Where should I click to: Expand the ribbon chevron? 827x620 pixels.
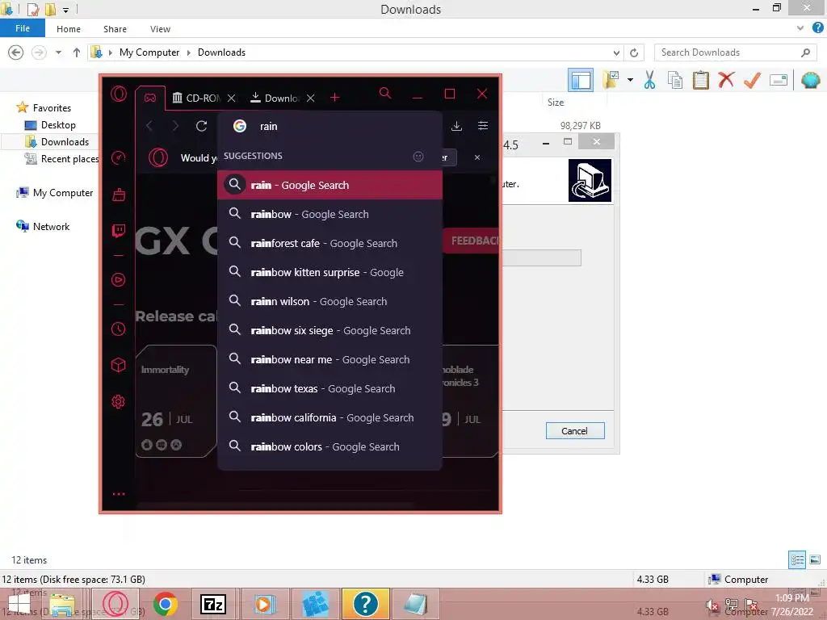pyautogui.click(x=800, y=28)
